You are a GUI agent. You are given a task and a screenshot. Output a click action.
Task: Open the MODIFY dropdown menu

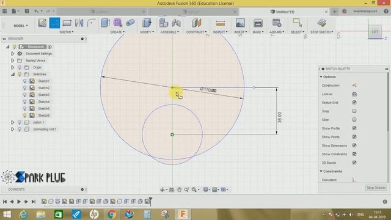pos(147,32)
